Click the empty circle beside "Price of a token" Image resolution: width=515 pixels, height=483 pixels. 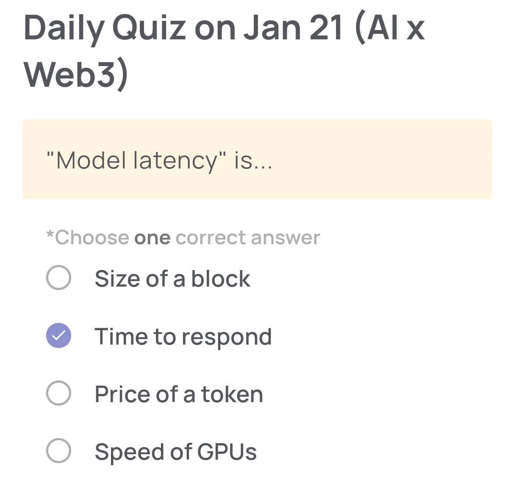pos(58,394)
